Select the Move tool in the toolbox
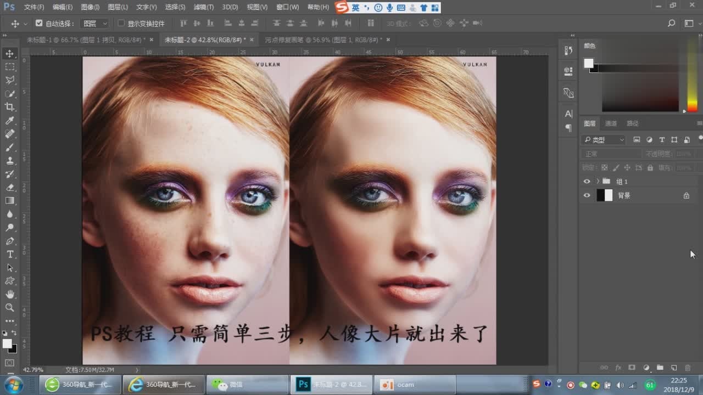This screenshot has width=703, height=395. pyautogui.click(x=10, y=54)
